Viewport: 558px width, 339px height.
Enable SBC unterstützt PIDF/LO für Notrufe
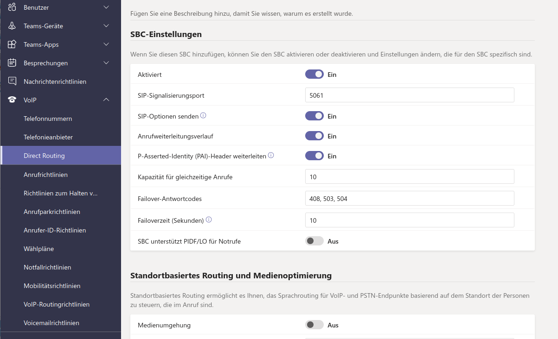tap(314, 241)
